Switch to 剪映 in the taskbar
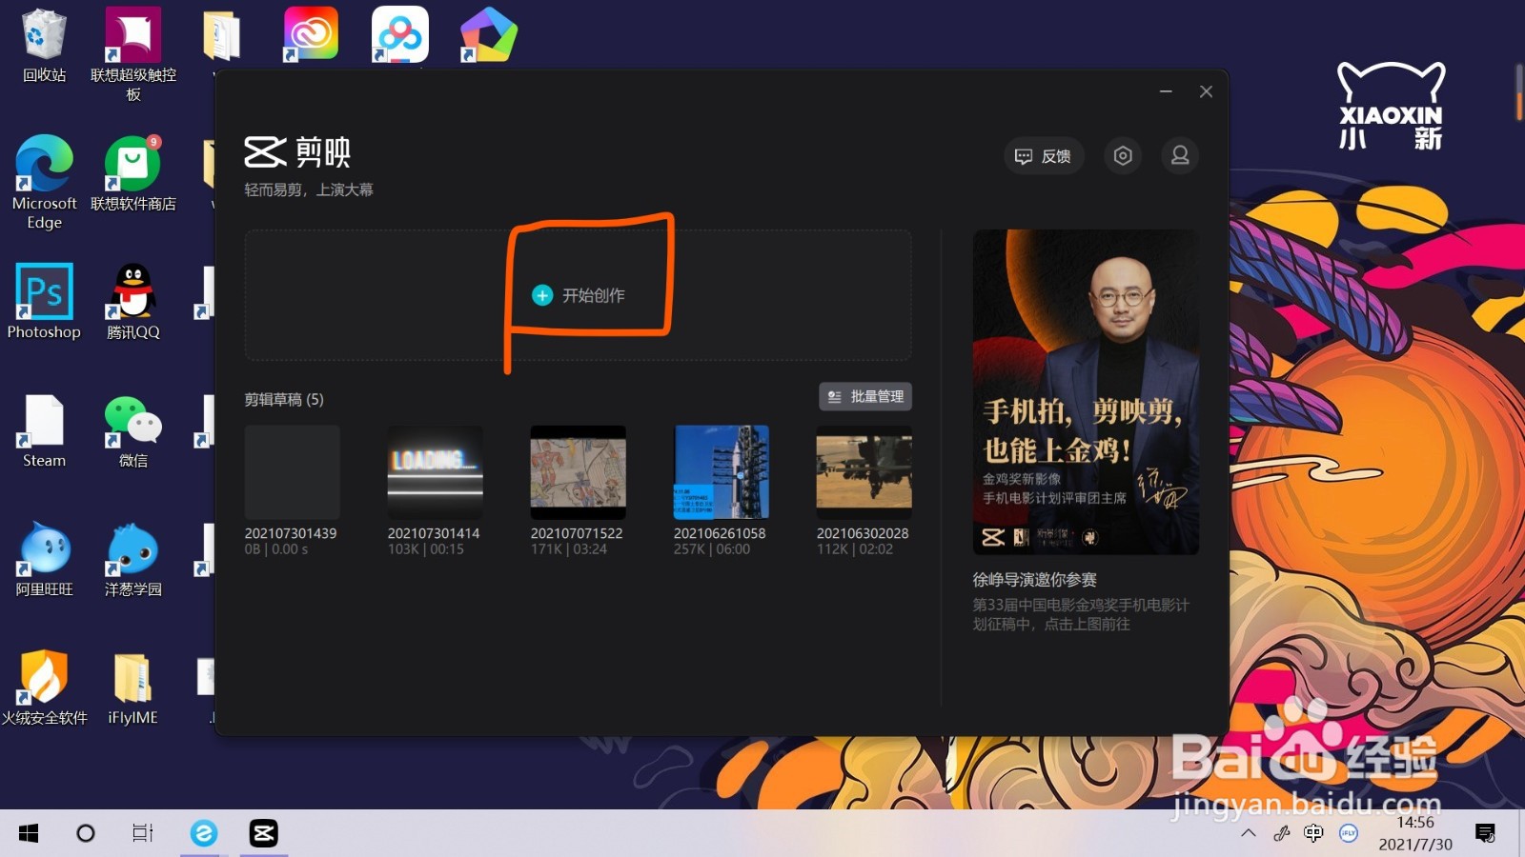1525x857 pixels. tap(263, 833)
